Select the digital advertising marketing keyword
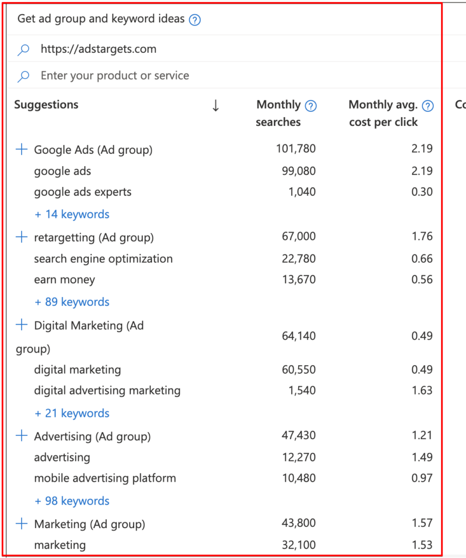The width and height of the screenshot is (466, 558). [107, 391]
